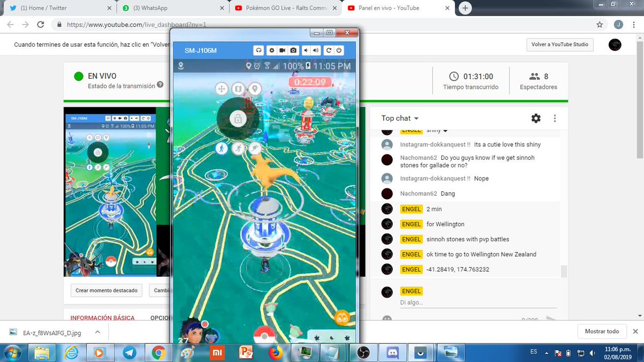Open the map icon above joystick
This screenshot has width=644, height=362.
coord(238,88)
